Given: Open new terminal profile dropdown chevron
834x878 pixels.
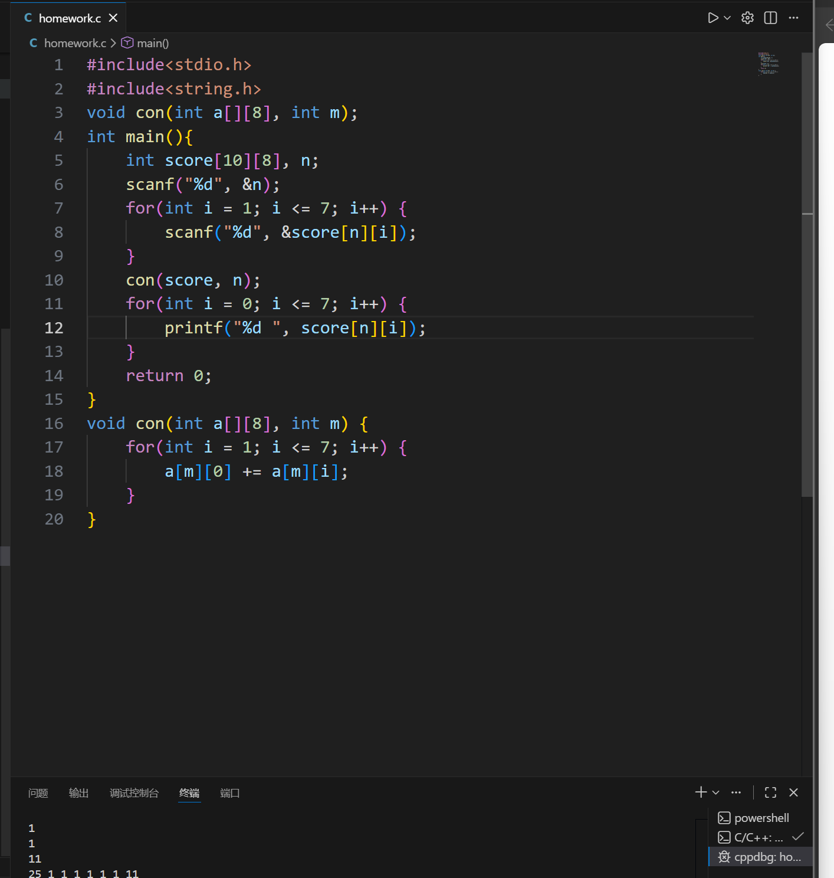Looking at the screenshot, I should click(715, 792).
